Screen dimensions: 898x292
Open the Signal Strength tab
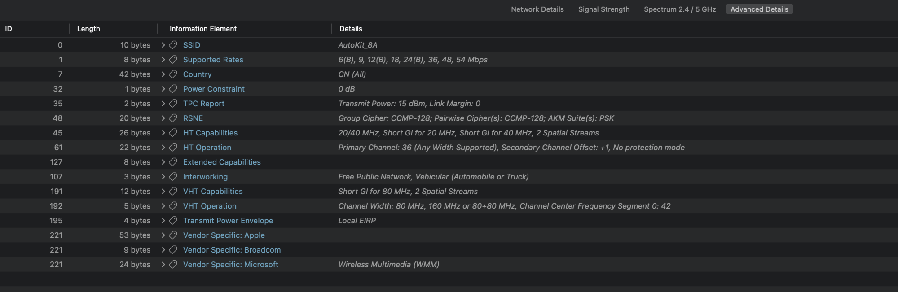603,9
